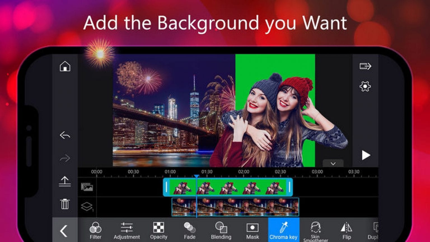The width and height of the screenshot is (430, 242).
Task: Open the Blending options
Action: (x=221, y=231)
